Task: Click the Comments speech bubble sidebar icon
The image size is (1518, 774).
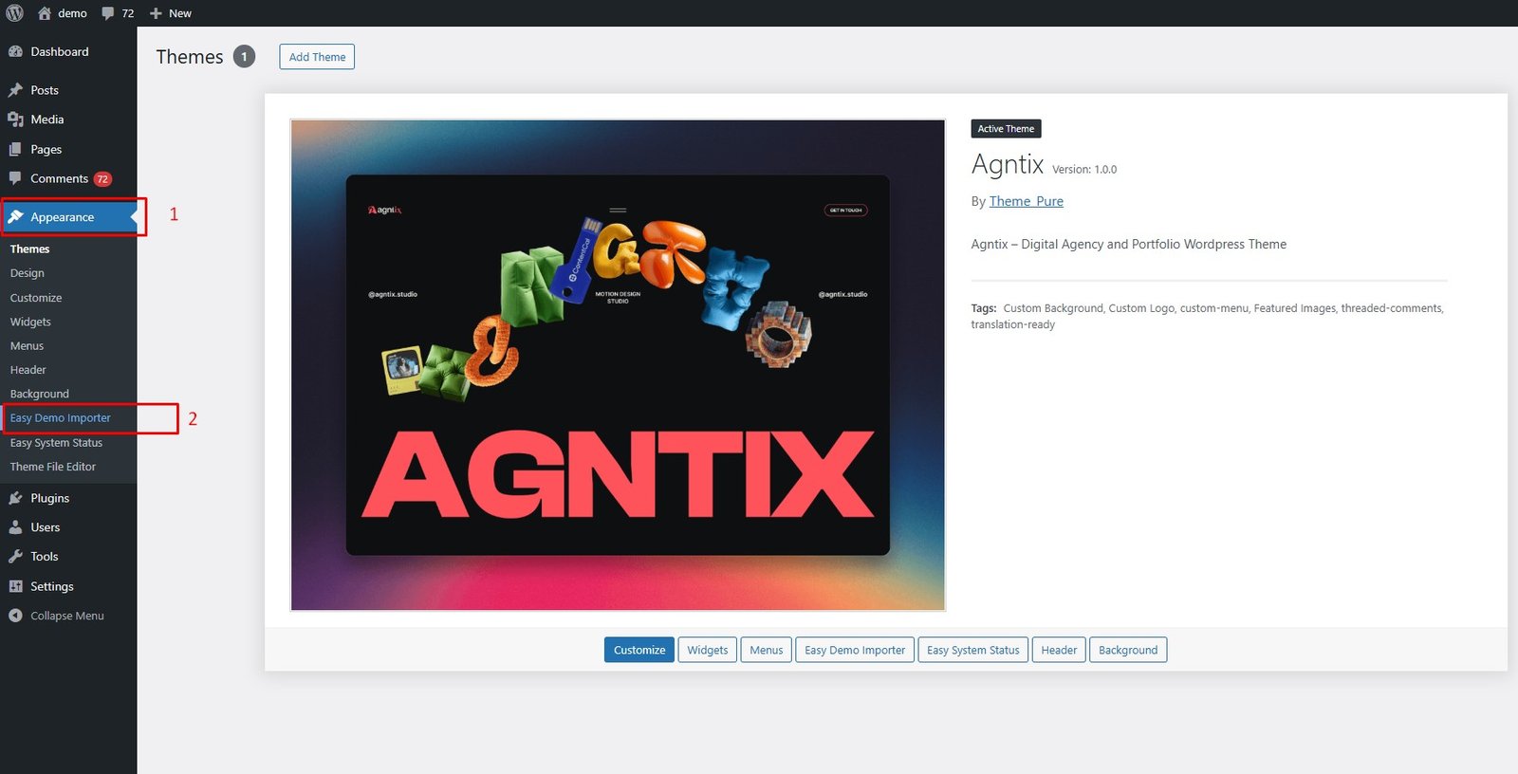Action: pyautogui.click(x=15, y=178)
